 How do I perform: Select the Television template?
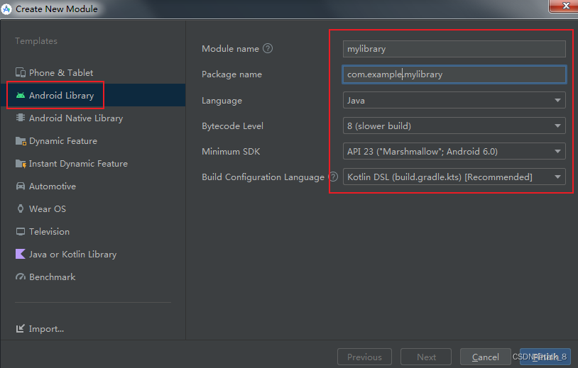pos(93,231)
